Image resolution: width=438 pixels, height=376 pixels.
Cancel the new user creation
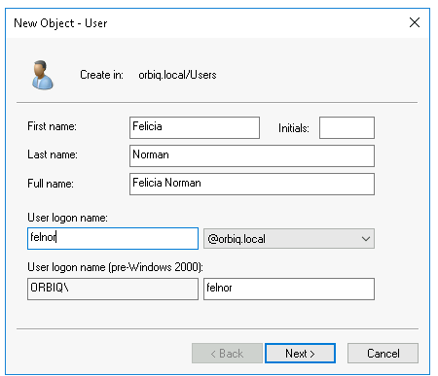click(383, 353)
